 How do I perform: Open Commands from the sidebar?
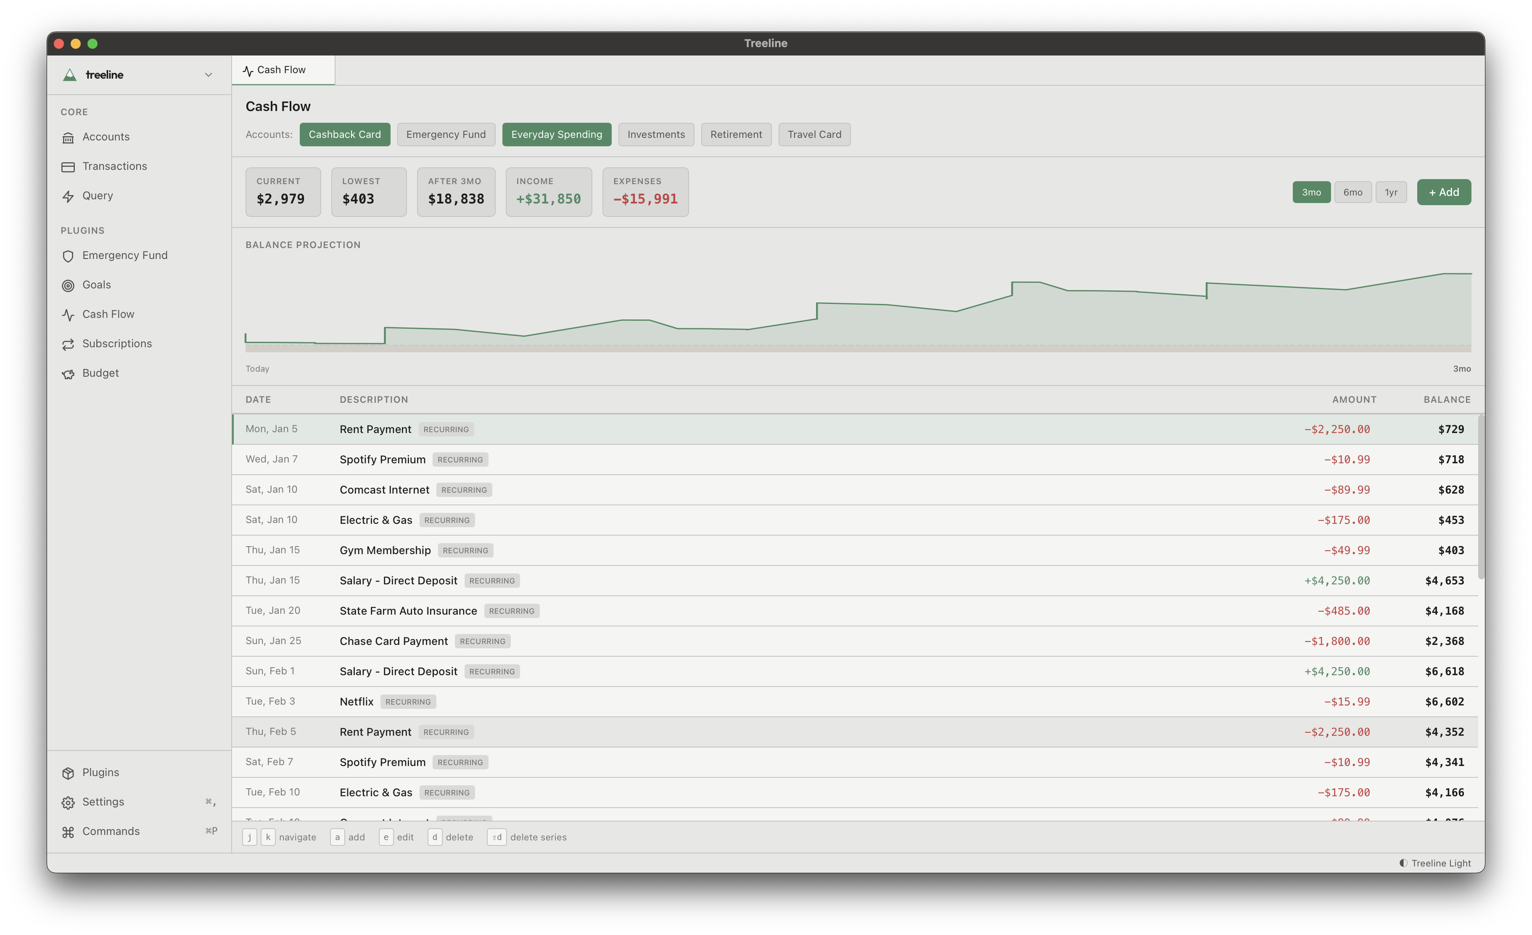[x=110, y=831]
